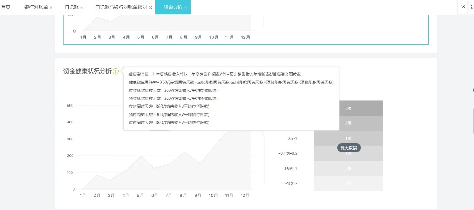Close the active 资金分析 tab via x
Screen dimensions: 474x210
point(186,7)
